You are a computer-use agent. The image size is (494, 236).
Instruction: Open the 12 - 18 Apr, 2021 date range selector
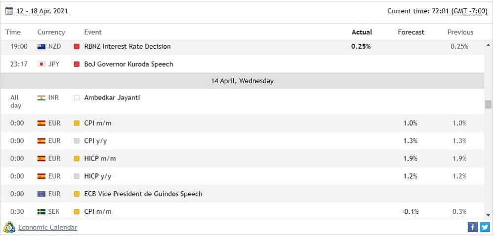(42, 11)
